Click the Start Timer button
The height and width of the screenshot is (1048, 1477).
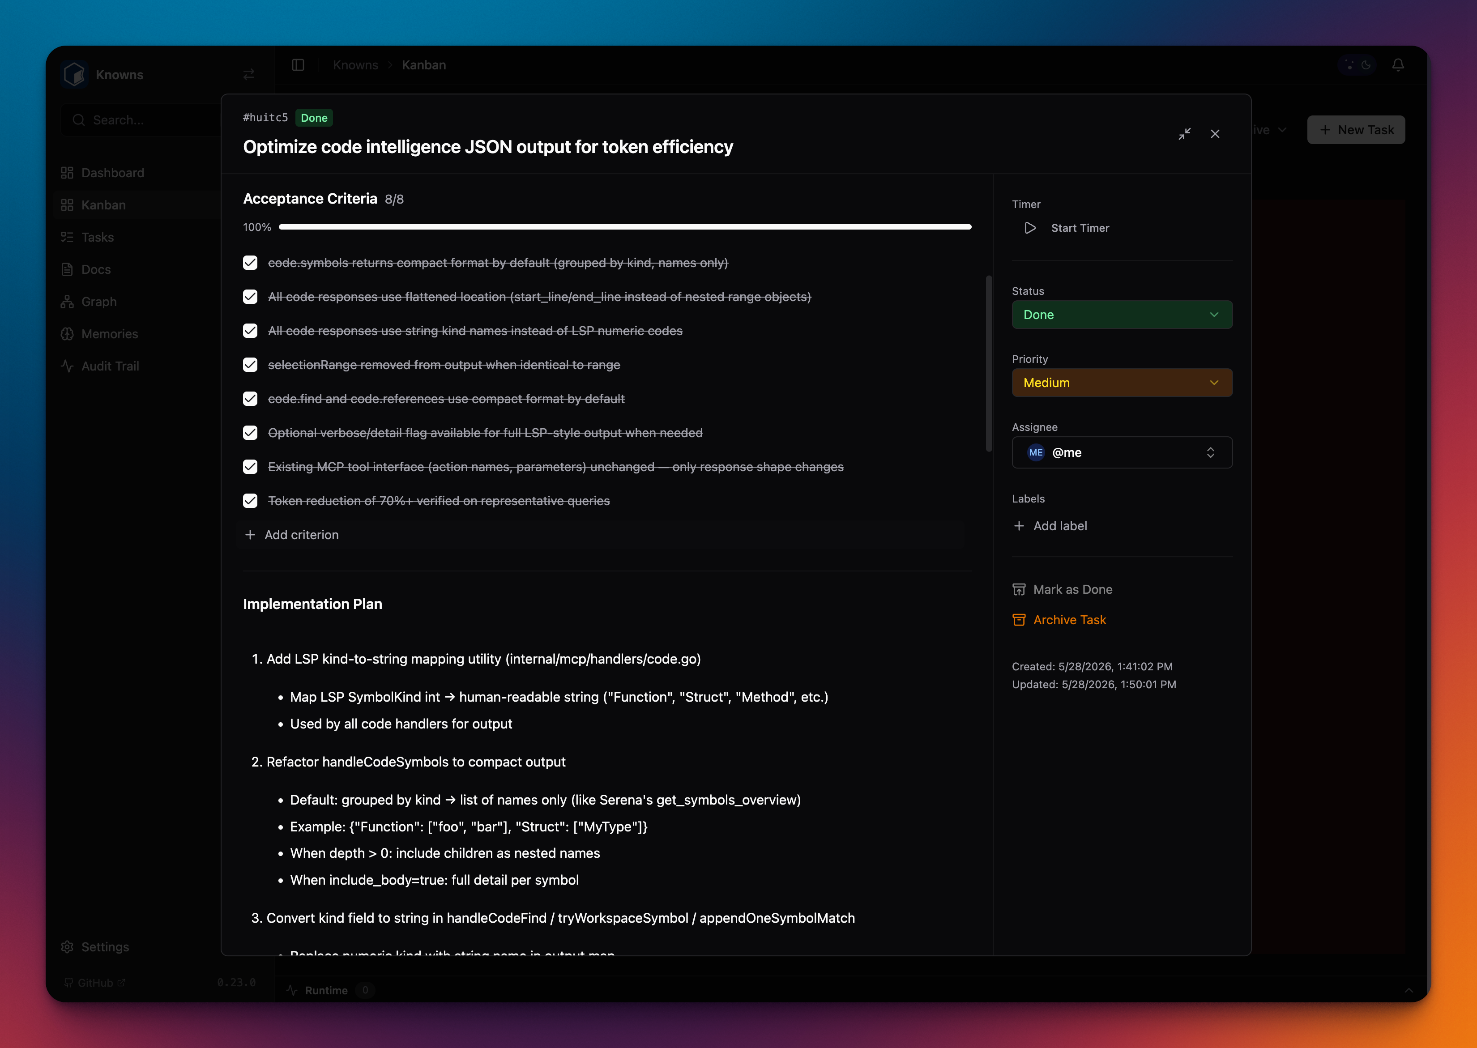point(1067,229)
